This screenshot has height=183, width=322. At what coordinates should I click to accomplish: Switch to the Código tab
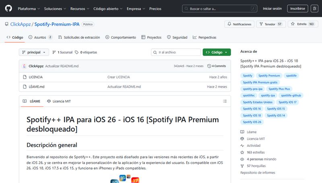[x=15, y=37]
